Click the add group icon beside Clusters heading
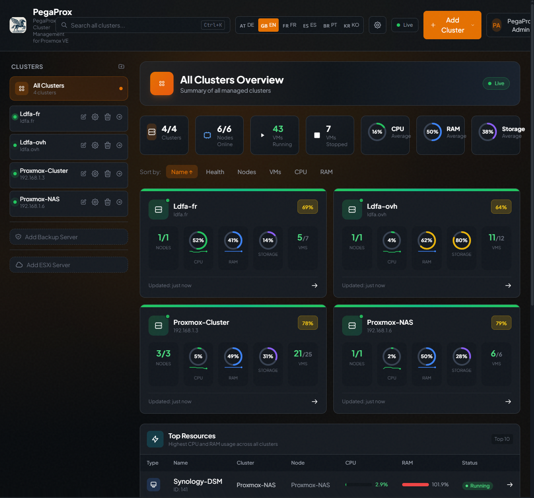 coord(121,66)
